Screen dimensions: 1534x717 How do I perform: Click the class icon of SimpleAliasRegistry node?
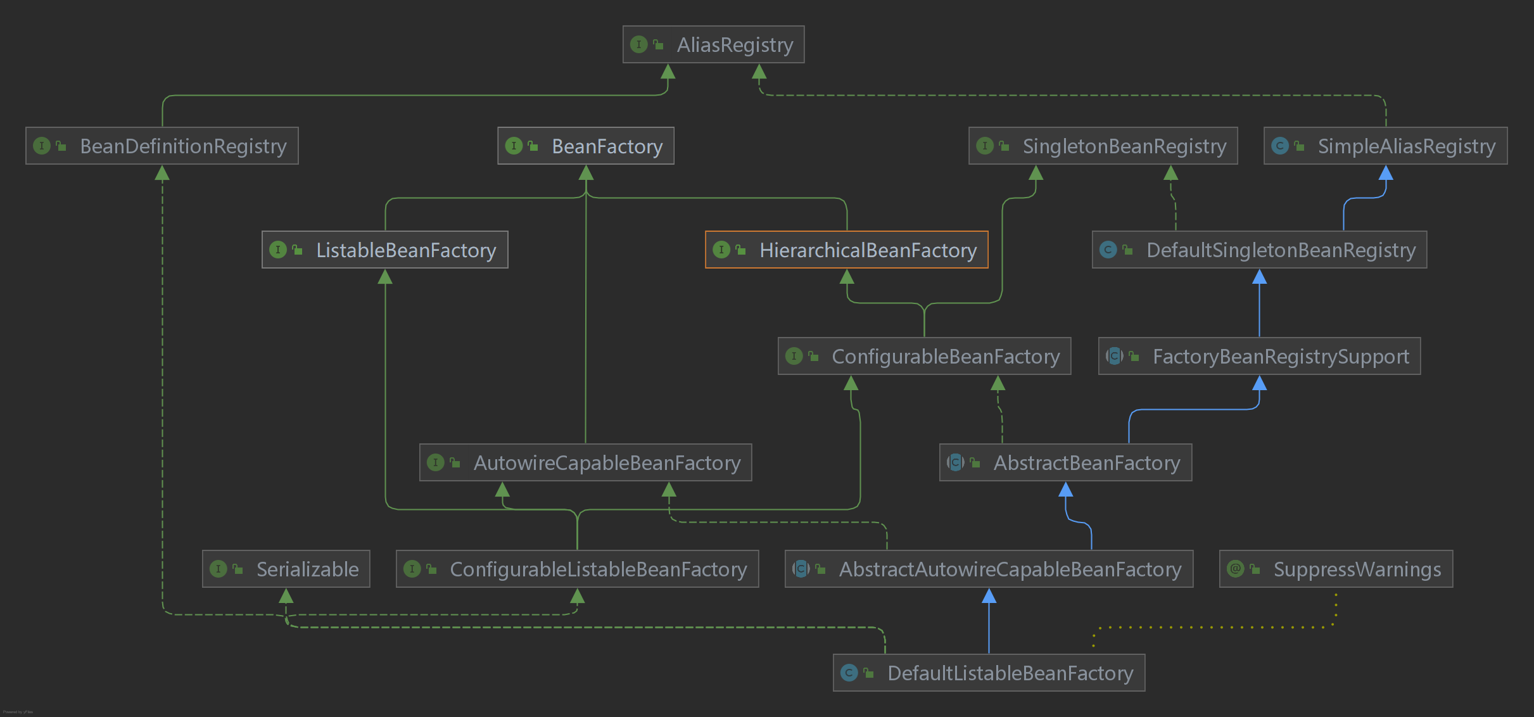(1280, 146)
